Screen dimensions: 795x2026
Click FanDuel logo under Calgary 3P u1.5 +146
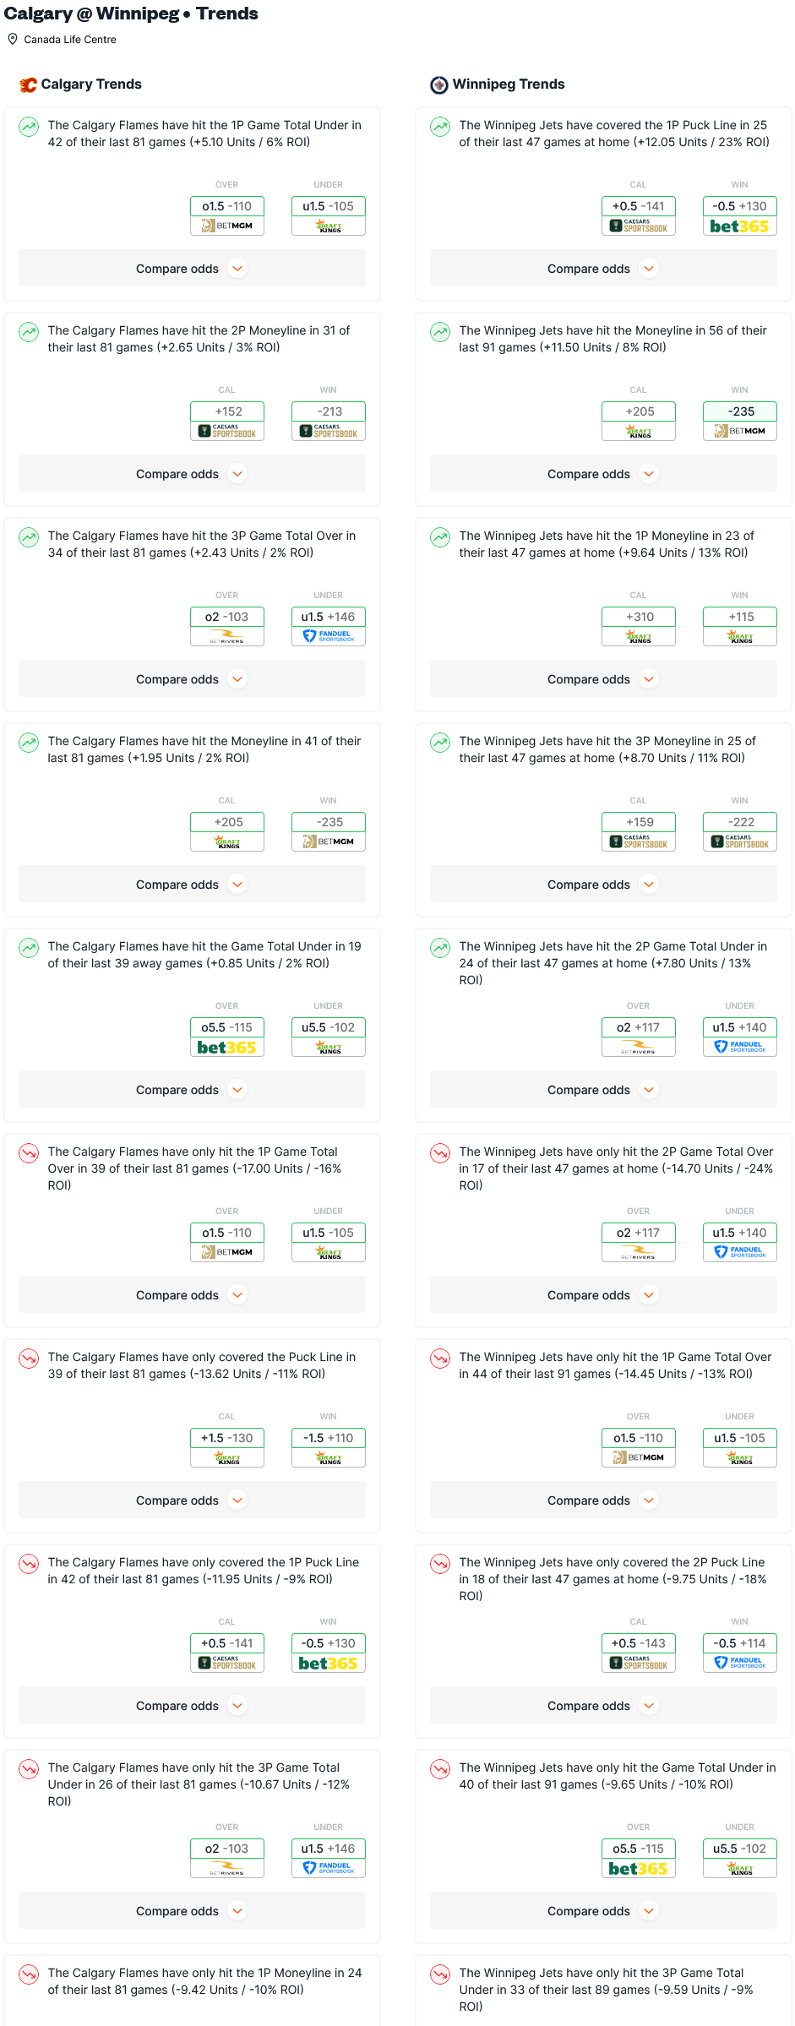tap(329, 636)
